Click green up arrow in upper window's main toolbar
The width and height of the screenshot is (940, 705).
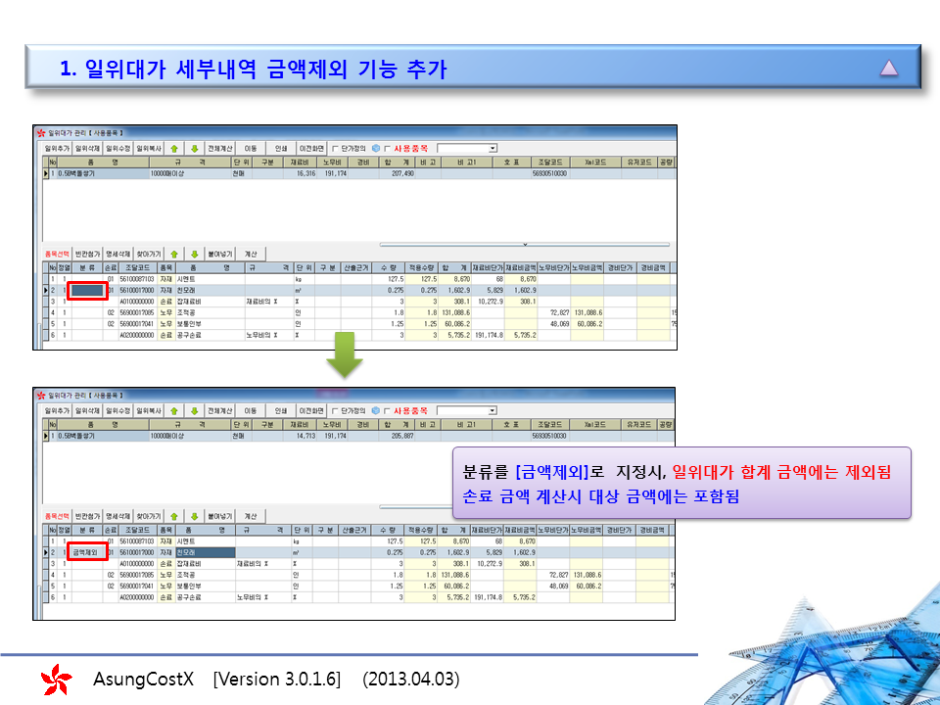[173, 149]
